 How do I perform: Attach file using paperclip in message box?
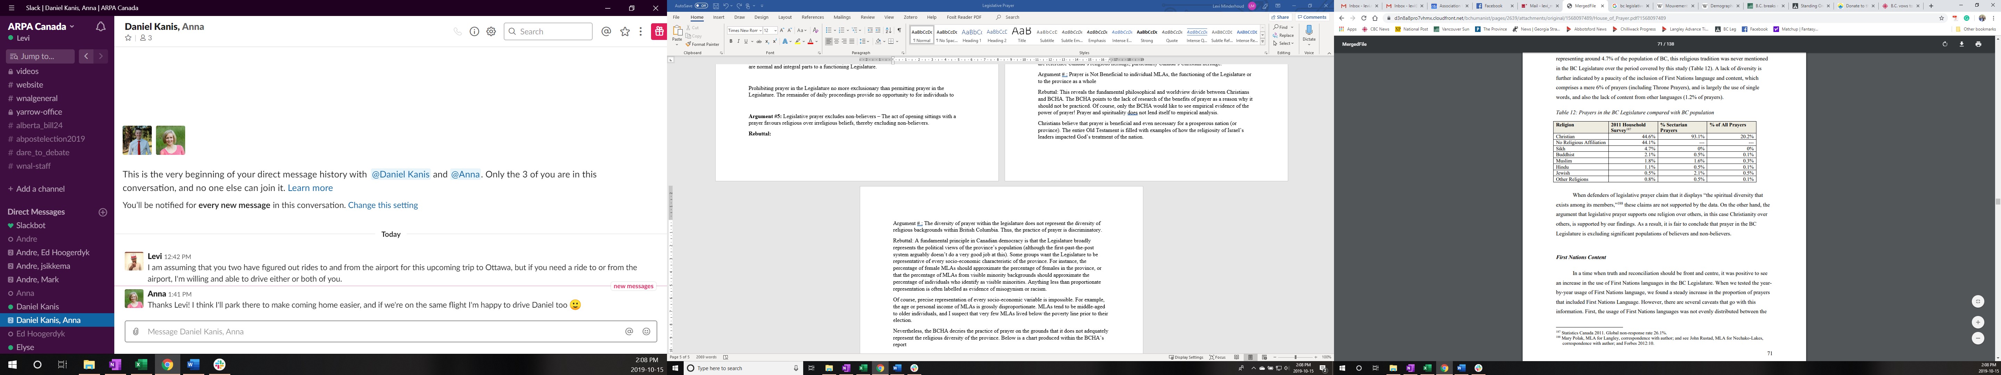click(136, 332)
